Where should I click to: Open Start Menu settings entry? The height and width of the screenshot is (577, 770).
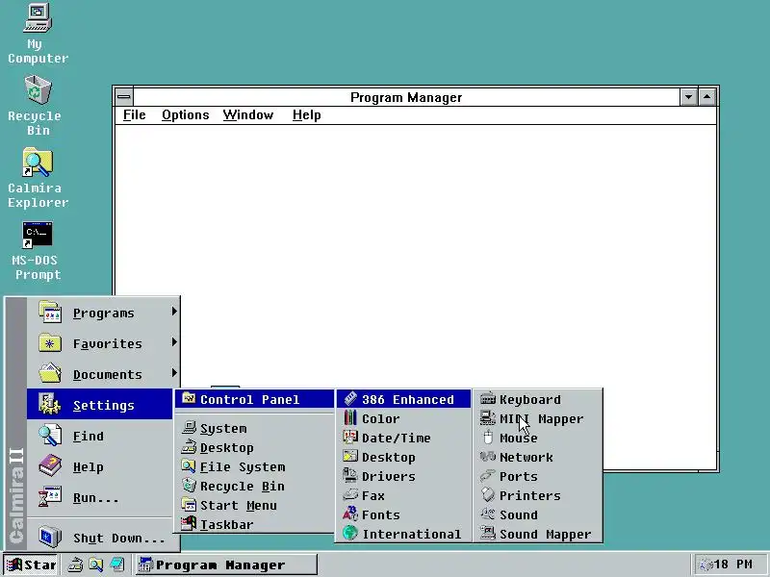point(254,505)
